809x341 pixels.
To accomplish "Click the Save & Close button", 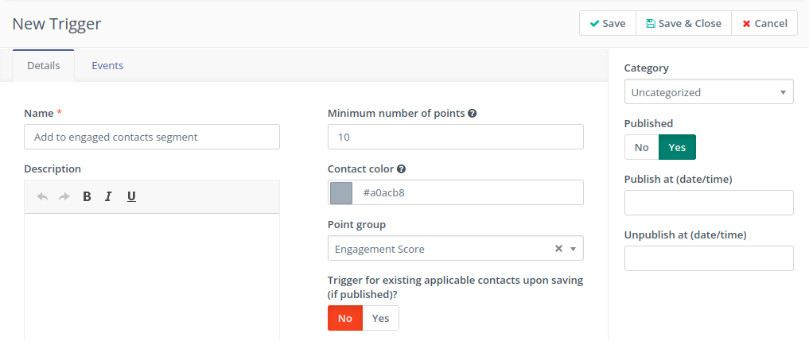I will click(x=683, y=23).
